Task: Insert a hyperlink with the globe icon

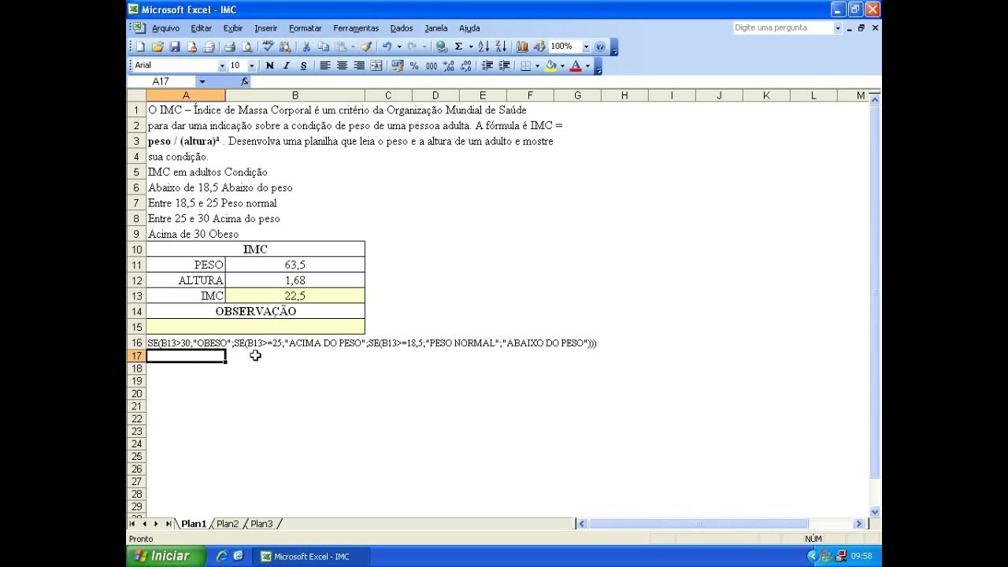Action: coord(442,46)
